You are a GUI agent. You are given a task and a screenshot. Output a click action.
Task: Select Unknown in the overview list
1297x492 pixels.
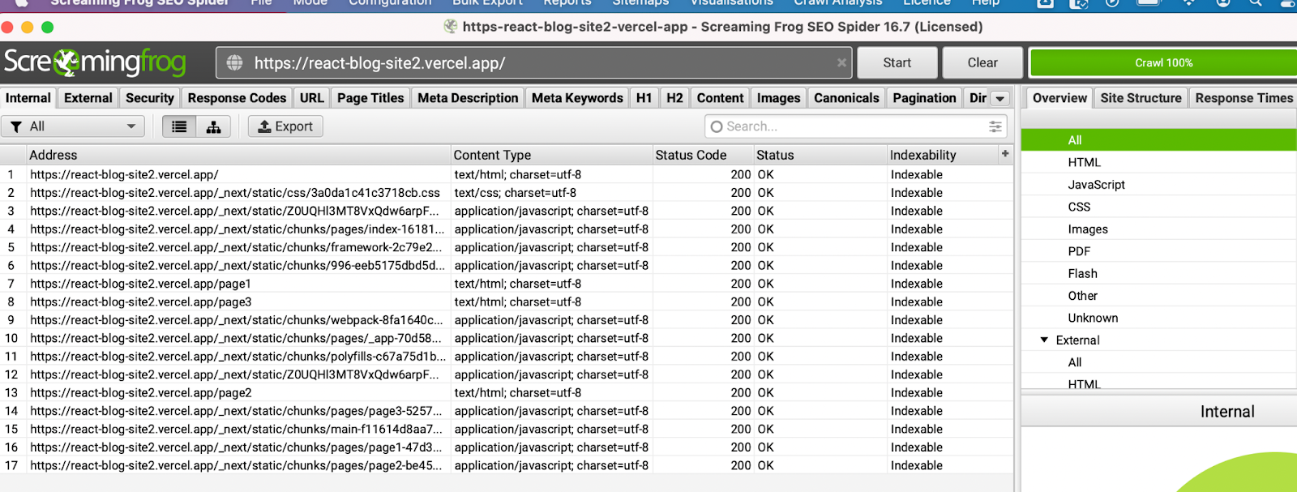1159,319
